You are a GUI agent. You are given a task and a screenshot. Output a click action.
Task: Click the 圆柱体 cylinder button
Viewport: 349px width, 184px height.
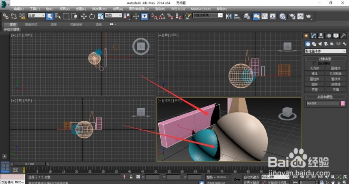click(x=314, y=79)
